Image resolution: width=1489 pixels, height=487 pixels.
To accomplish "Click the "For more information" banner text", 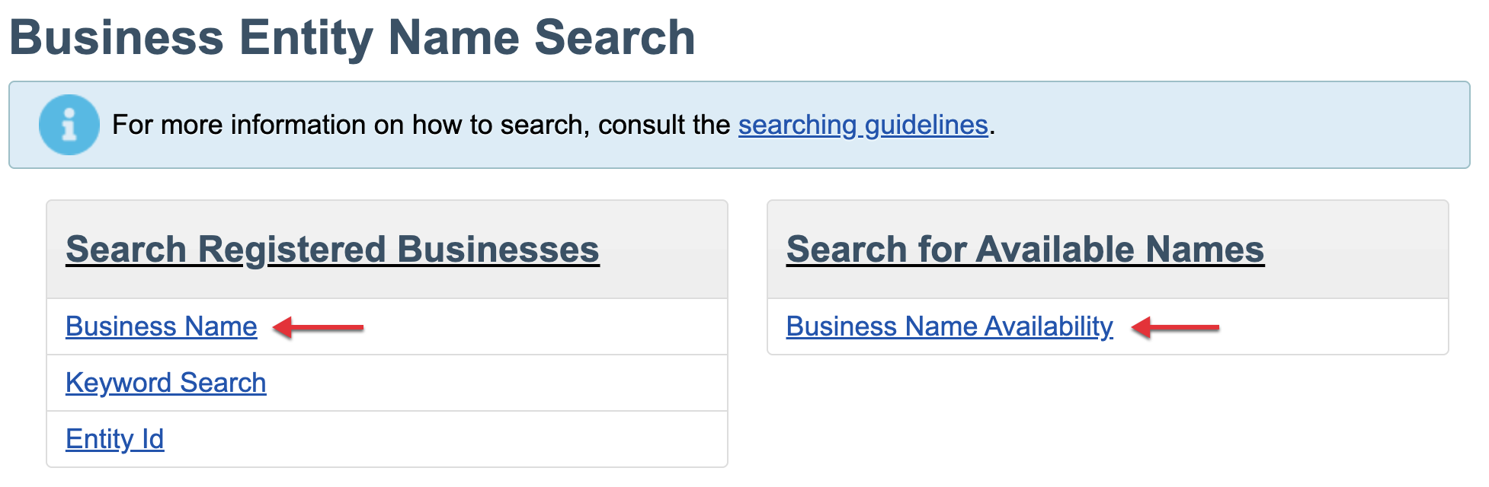I will tap(421, 125).
